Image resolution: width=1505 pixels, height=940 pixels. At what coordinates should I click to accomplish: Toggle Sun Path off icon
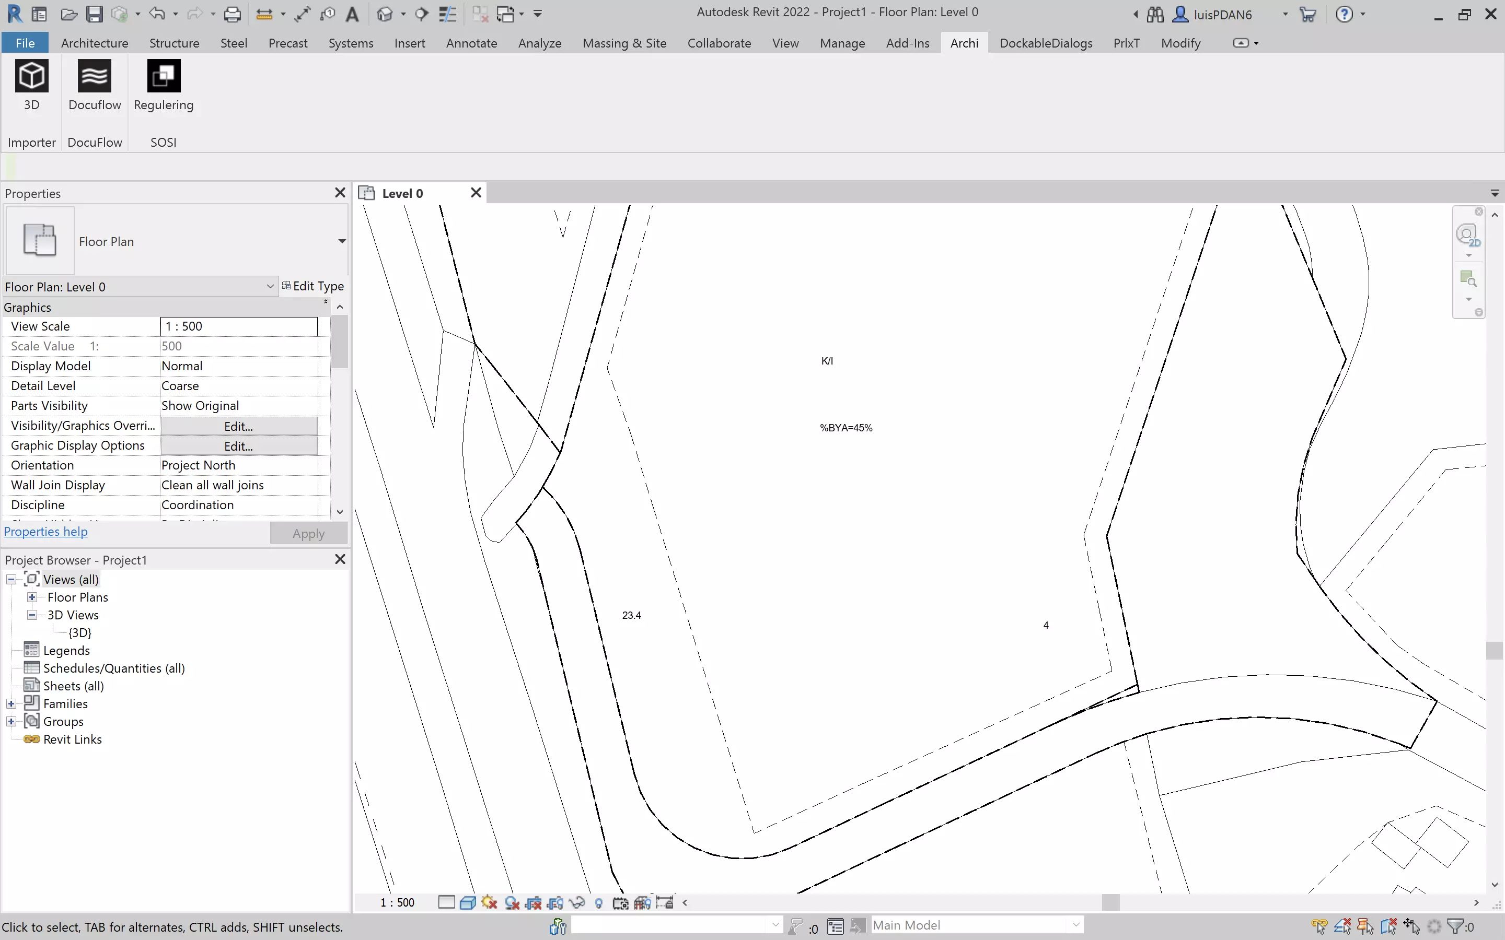coord(490,903)
